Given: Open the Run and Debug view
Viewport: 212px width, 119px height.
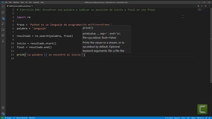Looking at the screenshot, I should (3, 24).
